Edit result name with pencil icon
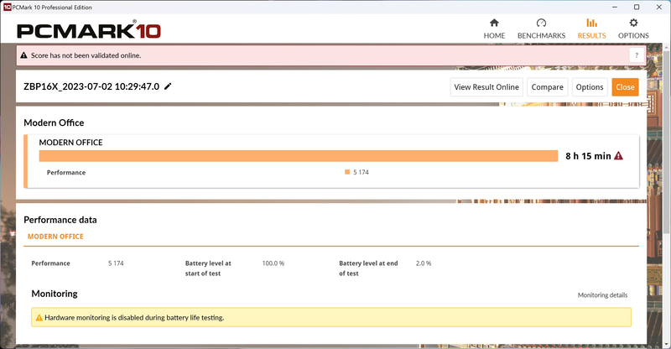 point(168,86)
